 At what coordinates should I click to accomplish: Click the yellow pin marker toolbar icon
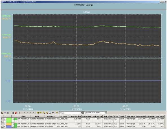click(57, 113)
